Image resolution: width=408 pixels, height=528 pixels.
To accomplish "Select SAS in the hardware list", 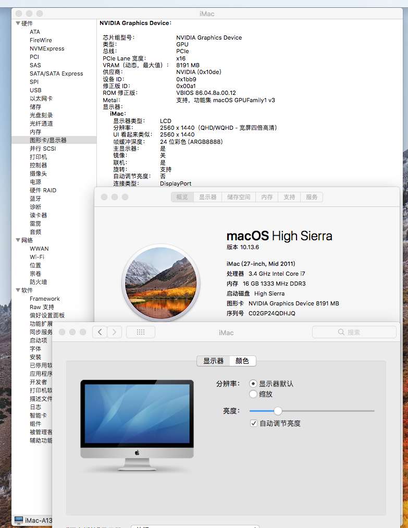I will point(35,65).
